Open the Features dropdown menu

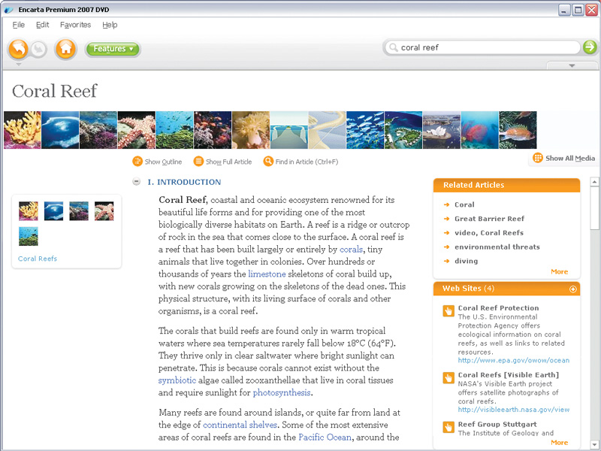click(113, 49)
